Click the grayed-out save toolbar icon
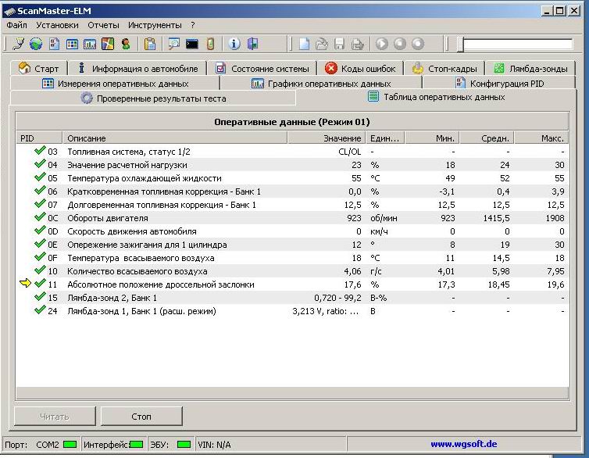 pos(339,45)
